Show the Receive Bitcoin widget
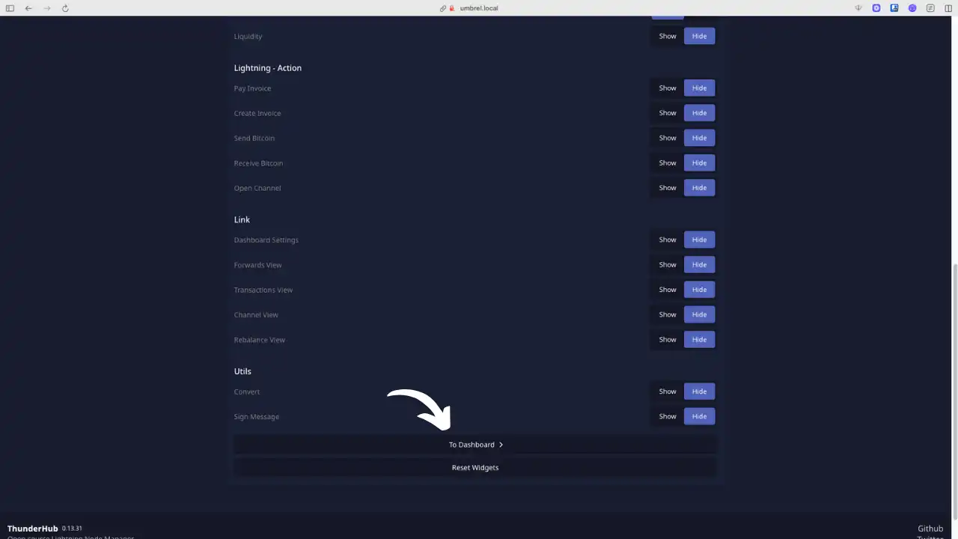Viewport: 958px width, 539px height. point(668,163)
